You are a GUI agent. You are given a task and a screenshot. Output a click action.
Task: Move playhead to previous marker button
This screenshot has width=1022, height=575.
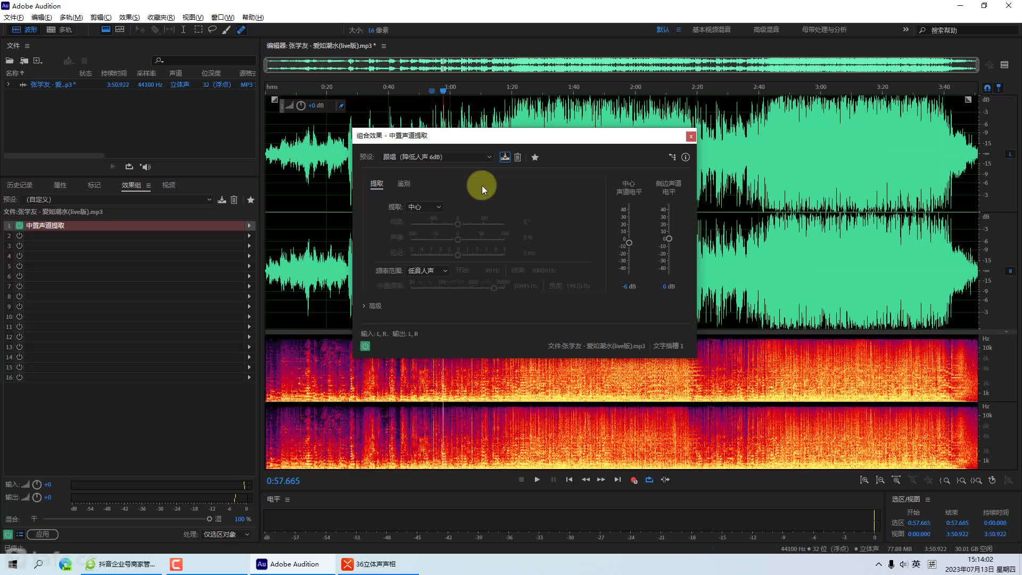click(569, 480)
